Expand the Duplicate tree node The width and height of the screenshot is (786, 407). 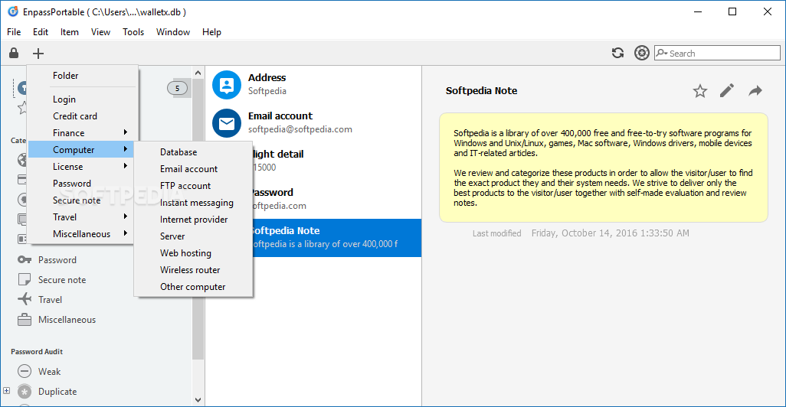(7, 390)
